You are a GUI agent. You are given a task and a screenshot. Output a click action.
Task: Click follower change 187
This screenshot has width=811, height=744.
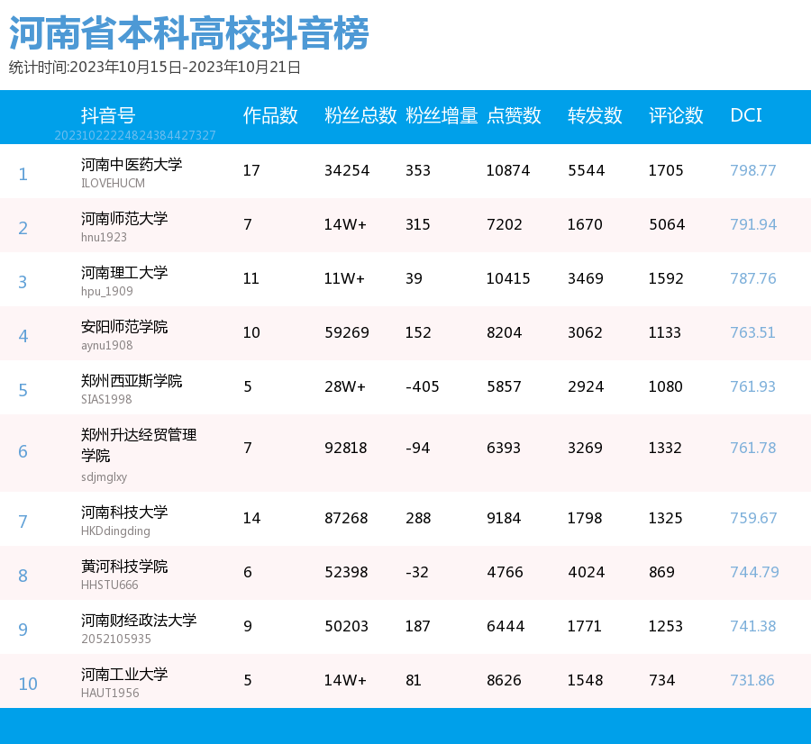point(418,626)
